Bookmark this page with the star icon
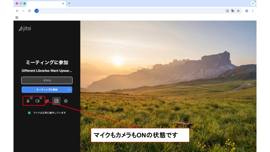Image resolution: width=270 pixels, height=152 pixels. pyautogui.click(x=238, y=11)
